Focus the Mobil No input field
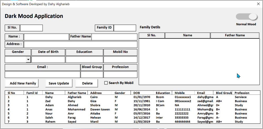 (x=120, y=59)
